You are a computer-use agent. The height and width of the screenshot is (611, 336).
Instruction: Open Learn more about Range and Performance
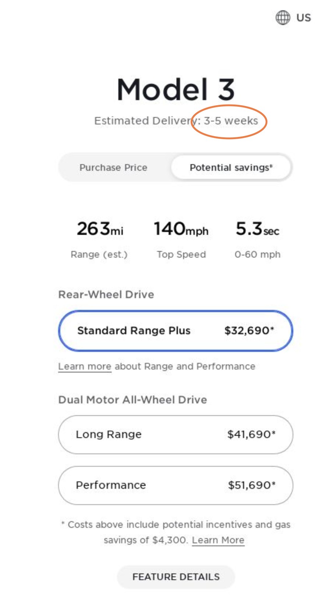point(85,367)
